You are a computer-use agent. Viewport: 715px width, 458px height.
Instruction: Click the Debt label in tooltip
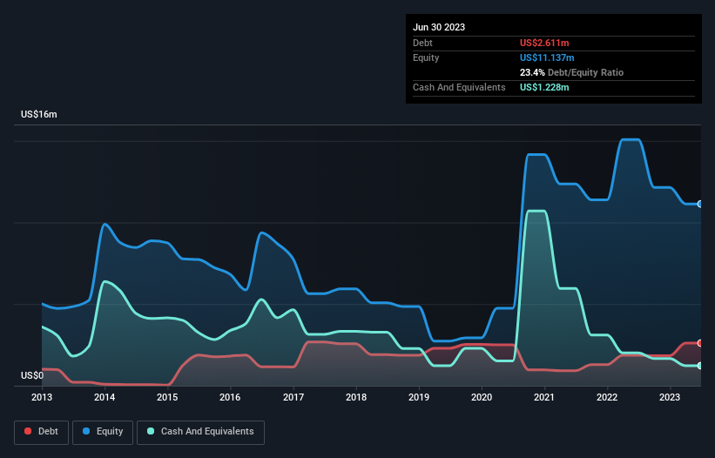(x=422, y=43)
